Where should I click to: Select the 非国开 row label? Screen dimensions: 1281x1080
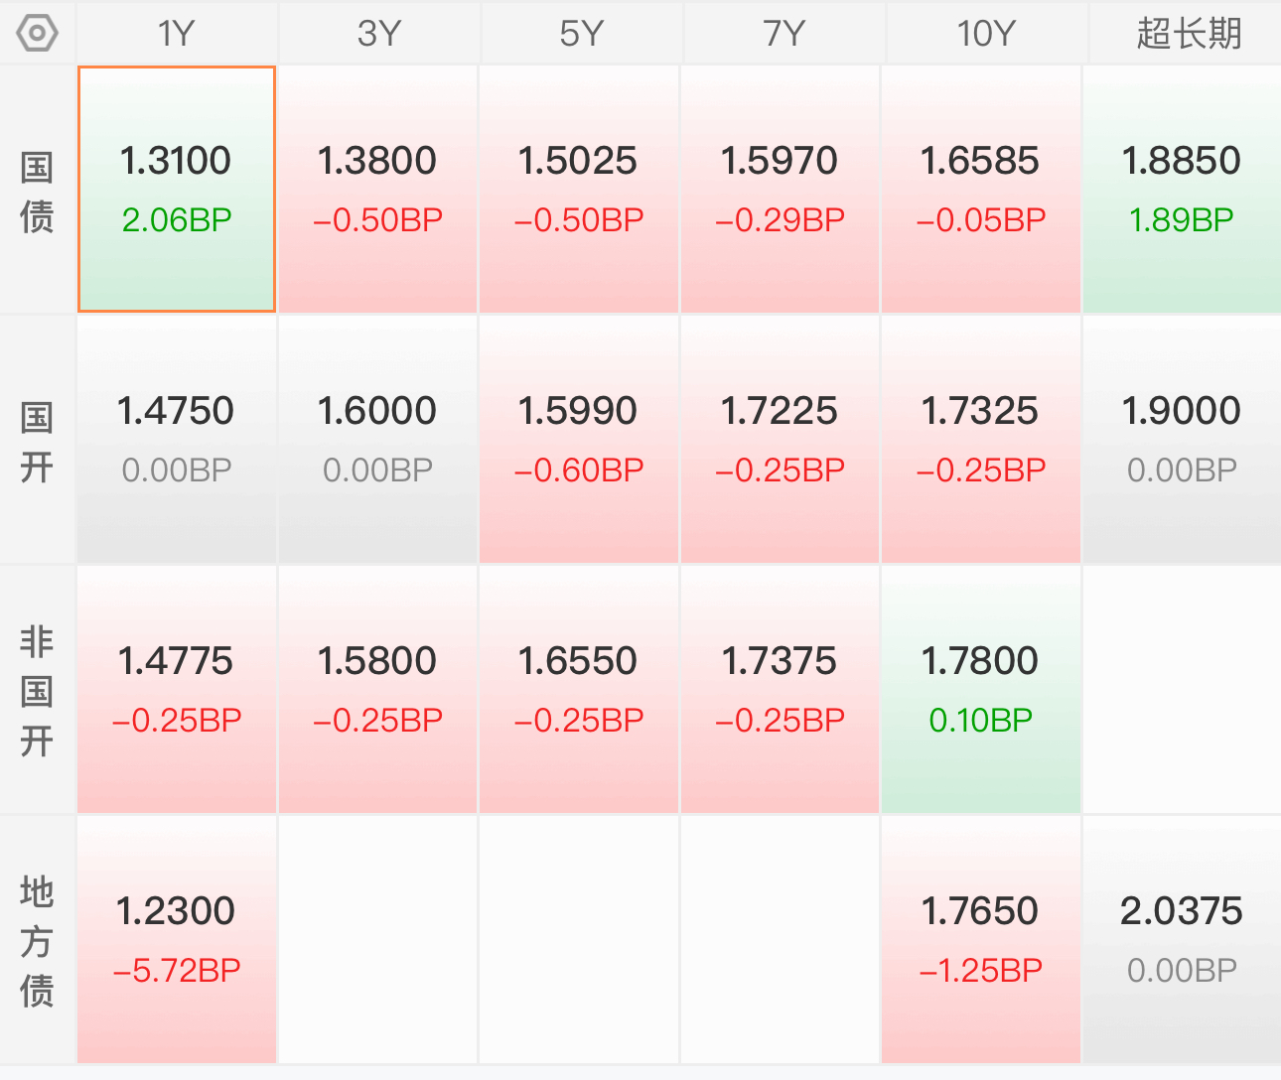point(37,691)
